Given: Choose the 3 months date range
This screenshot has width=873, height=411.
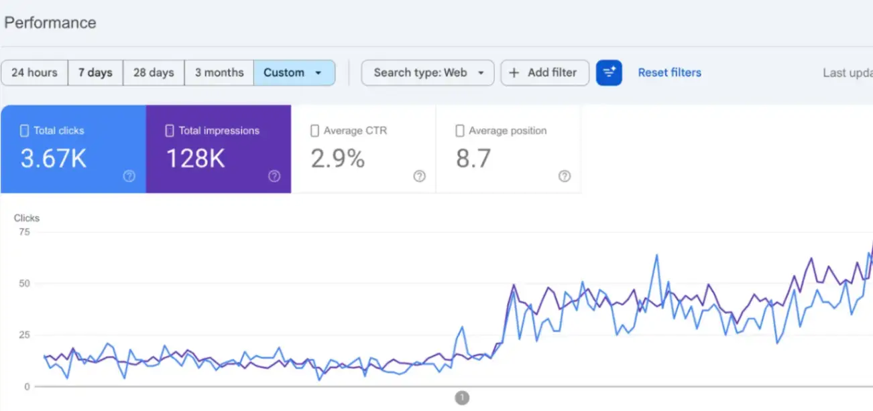Looking at the screenshot, I should pyautogui.click(x=219, y=73).
